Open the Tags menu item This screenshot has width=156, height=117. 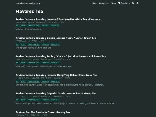tap(114, 3)
